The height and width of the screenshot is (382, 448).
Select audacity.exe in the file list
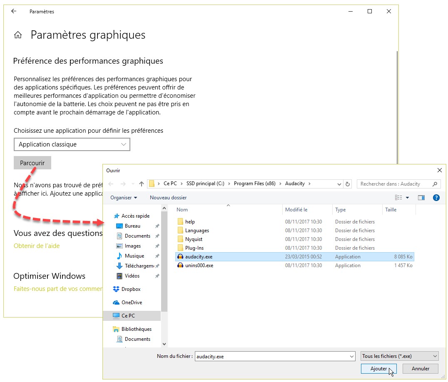(x=294, y=257)
